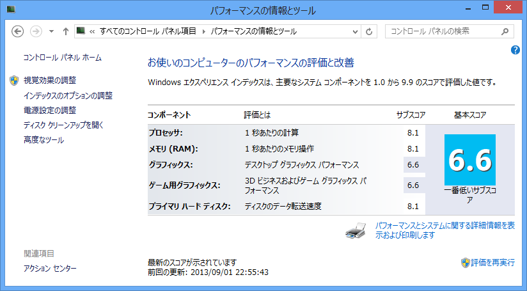
Task: Click the double chevron at breadcrumb start
Action: (x=92, y=31)
